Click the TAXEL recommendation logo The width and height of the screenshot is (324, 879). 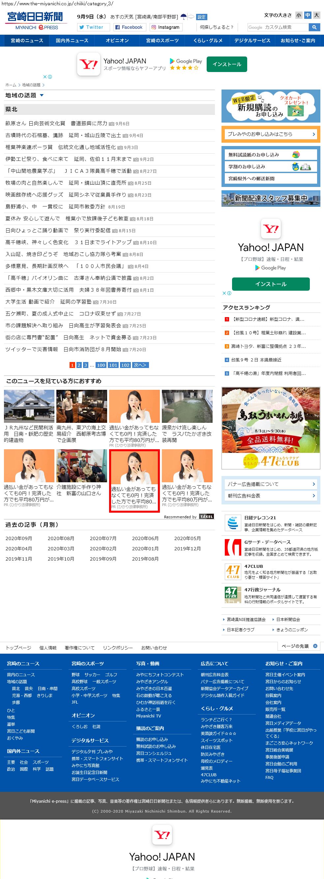[x=206, y=517]
